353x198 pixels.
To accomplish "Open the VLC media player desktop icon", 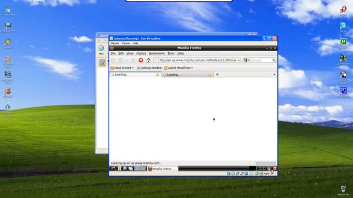I will [8, 61].
